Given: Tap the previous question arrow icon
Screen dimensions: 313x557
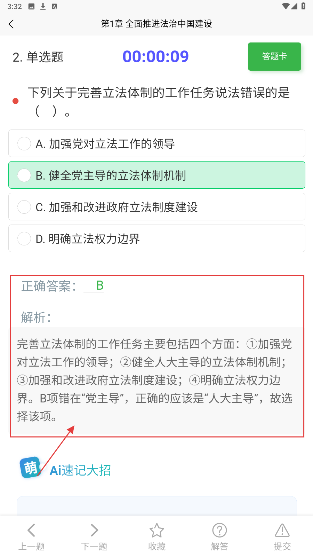Looking at the screenshot, I should coord(31,530).
